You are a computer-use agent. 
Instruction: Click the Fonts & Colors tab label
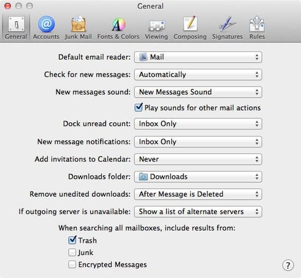click(118, 36)
